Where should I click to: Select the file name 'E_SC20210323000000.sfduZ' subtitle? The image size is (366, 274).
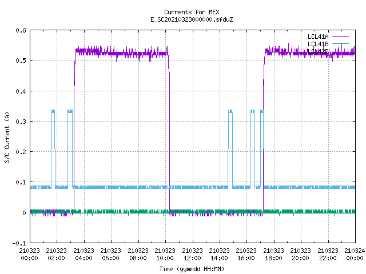pyautogui.click(x=192, y=19)
